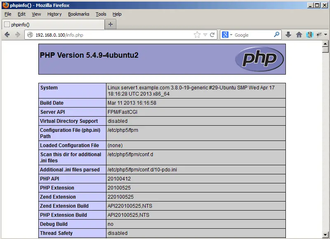Open a new tab with plus button

point(111,24)
